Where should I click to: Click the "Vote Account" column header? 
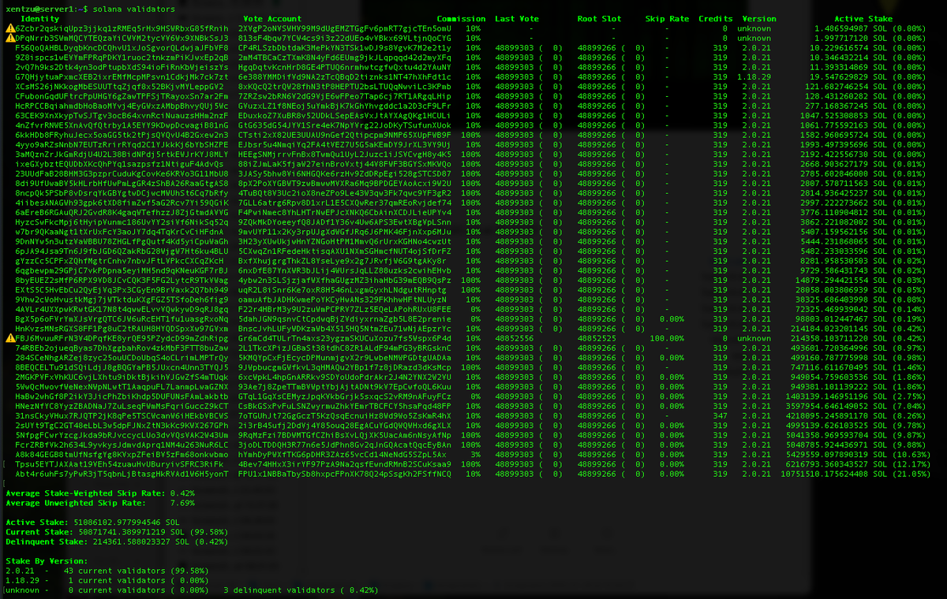pyautogui.click(x=272, y=18)
